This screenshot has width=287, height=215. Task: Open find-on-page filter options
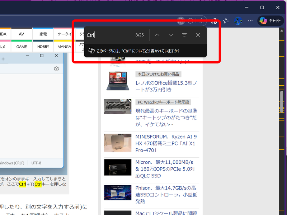tap(184, 35)
